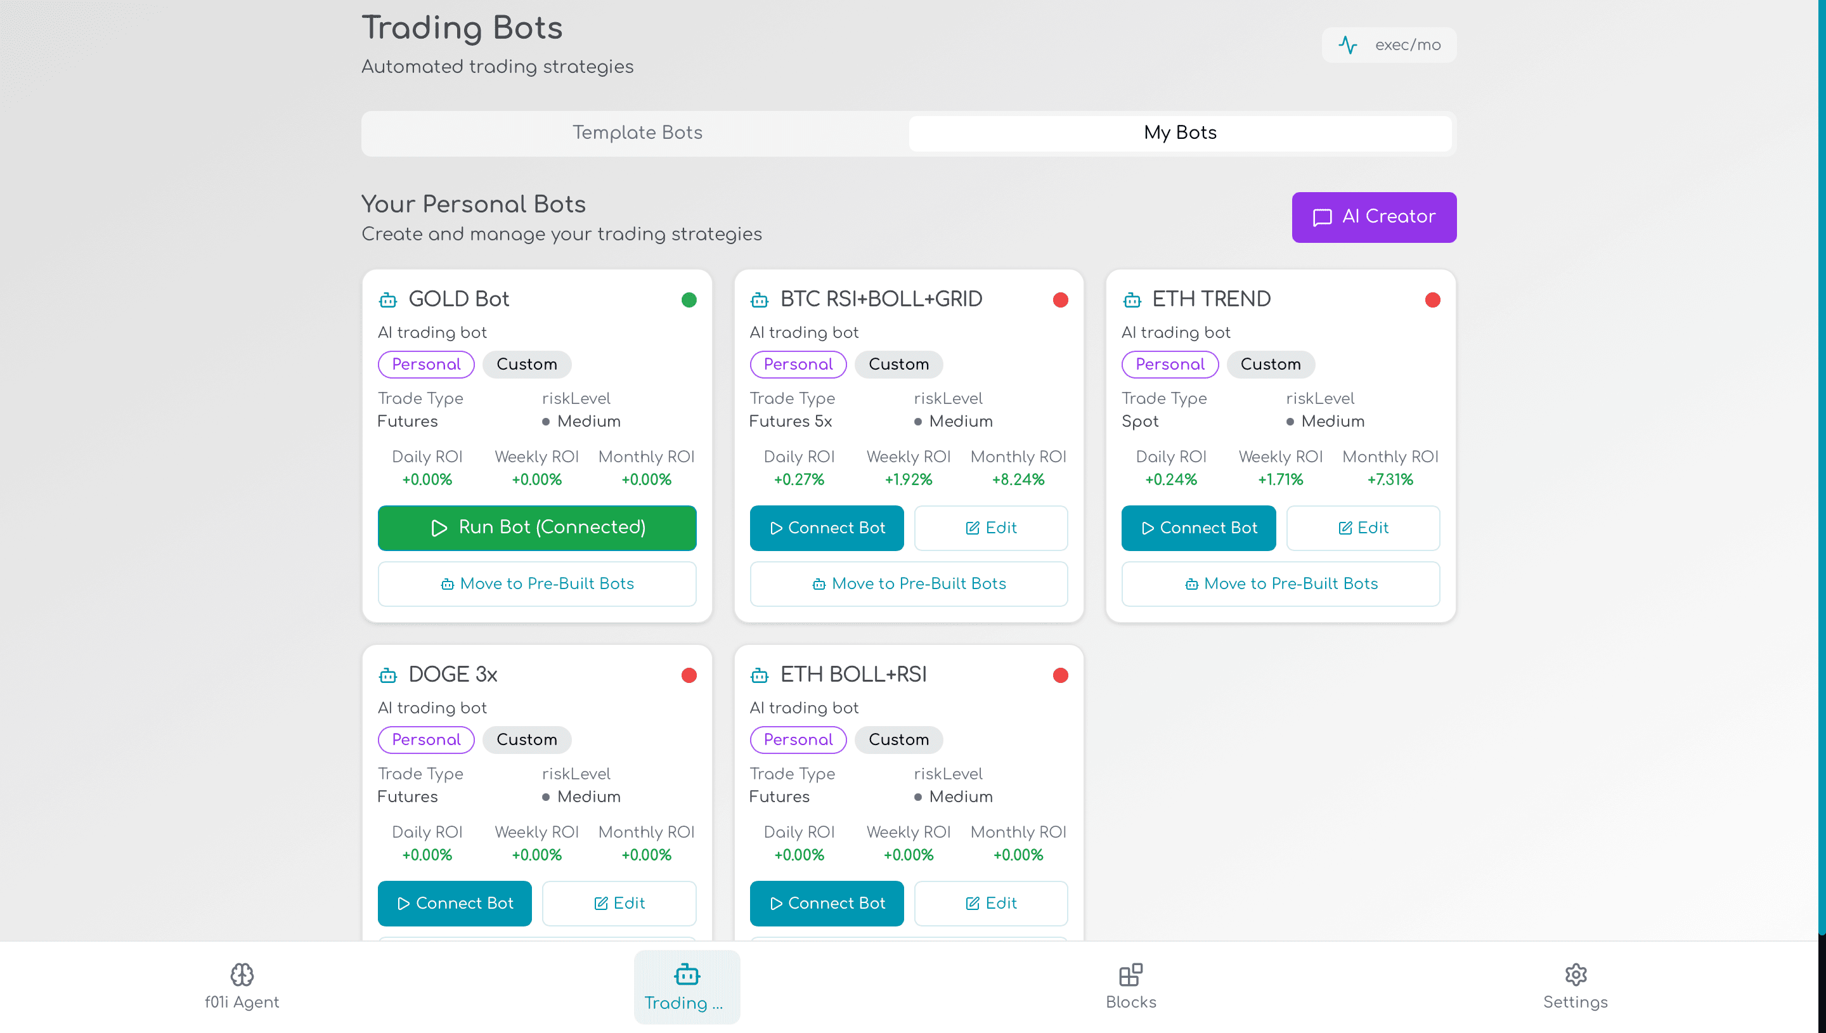Open the f01i Agent brain icon
Viewport: 1826px width, 1033px height.
242,974
